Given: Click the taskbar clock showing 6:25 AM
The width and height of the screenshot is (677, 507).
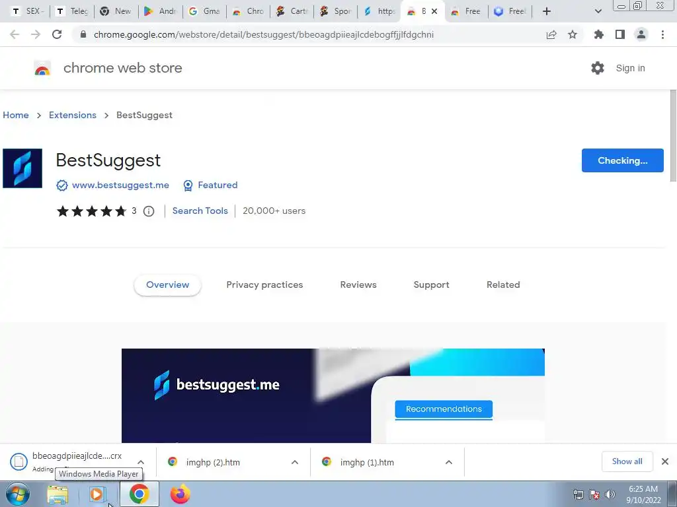Looking at the screenshot, I should (643, 494).
